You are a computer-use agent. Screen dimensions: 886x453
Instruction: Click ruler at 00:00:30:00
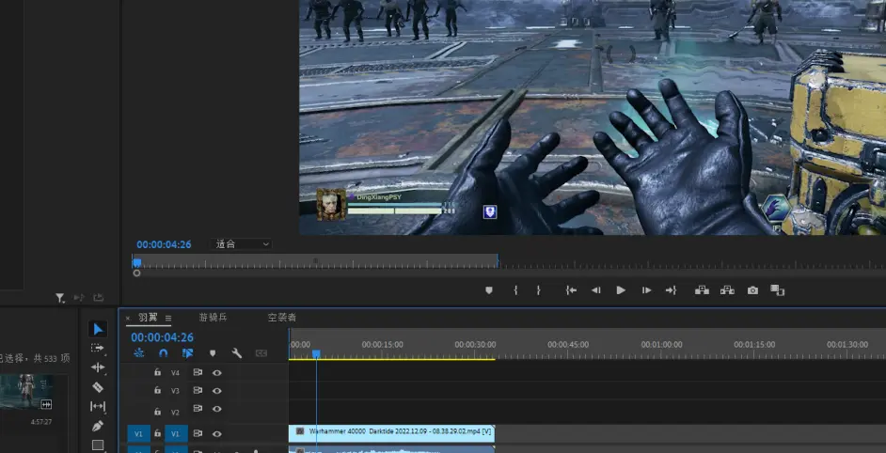pyautogui.click(x=475, y=345)
